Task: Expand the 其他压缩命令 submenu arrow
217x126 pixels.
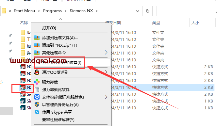Action: pos(106,52)
